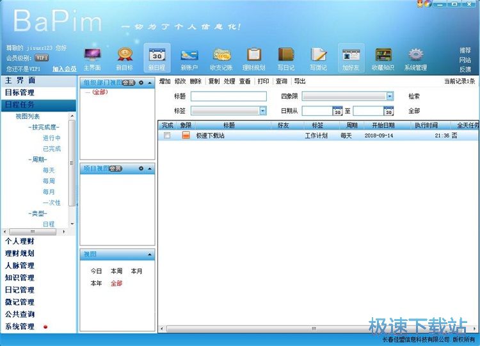Collapse the 组织部门视图 panel
The height and width of the screenshot is (346, 480).
click(x=150, y=83)
